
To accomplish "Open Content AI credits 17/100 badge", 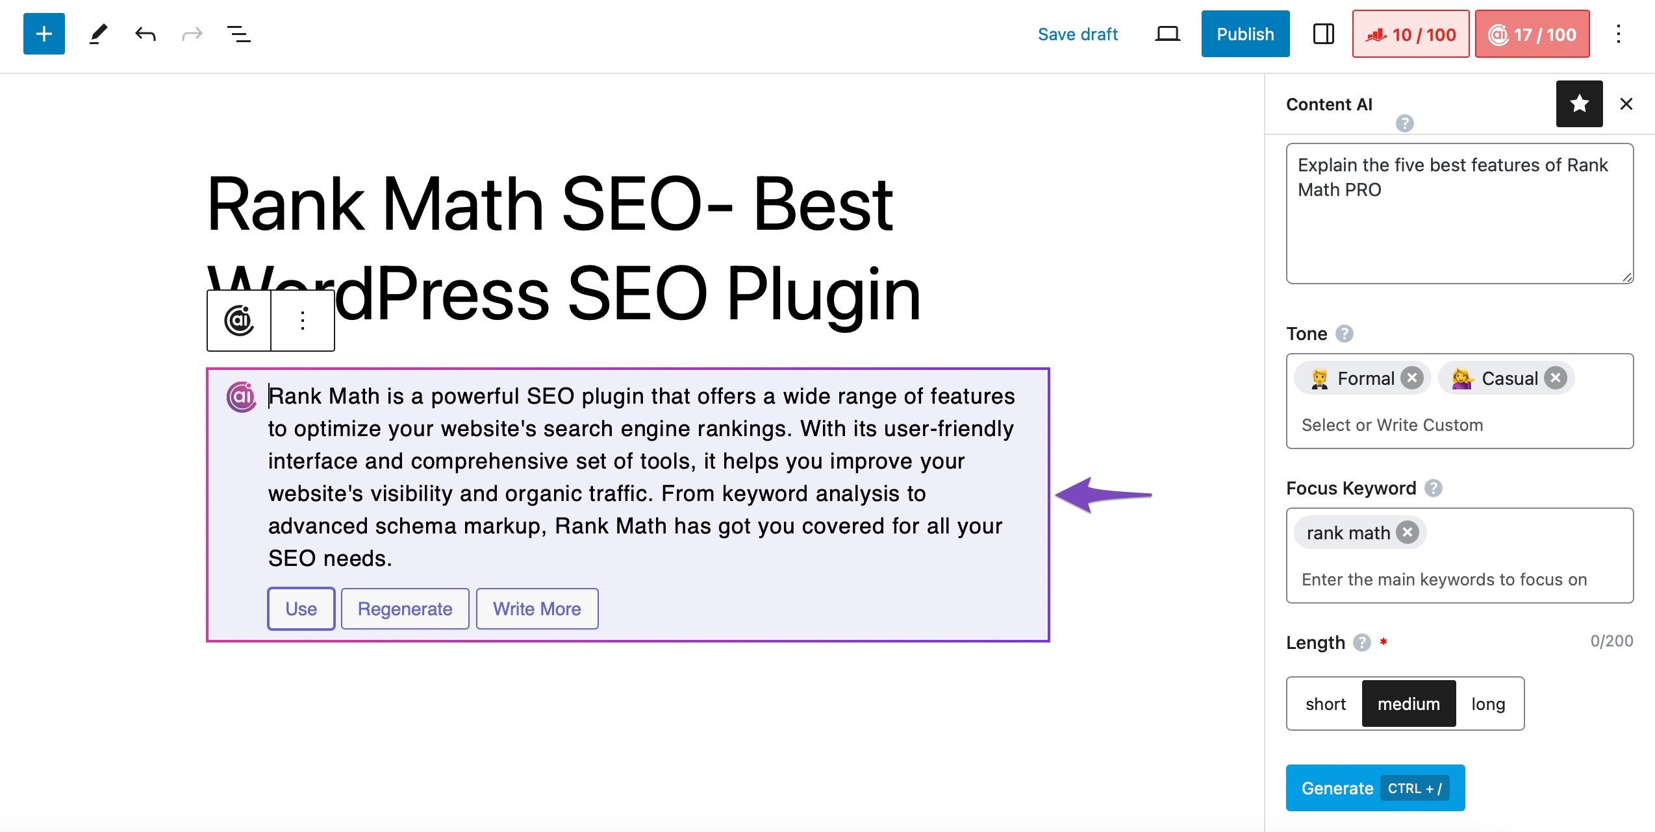I will tap(1532, 34).
